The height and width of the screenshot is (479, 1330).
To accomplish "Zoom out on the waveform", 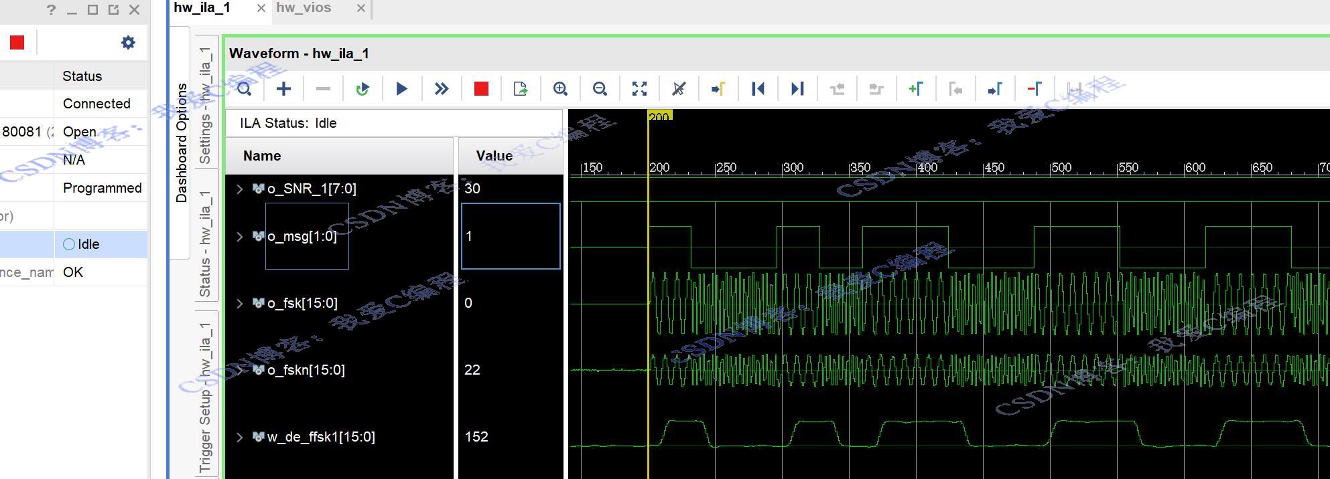I will 600,89.
